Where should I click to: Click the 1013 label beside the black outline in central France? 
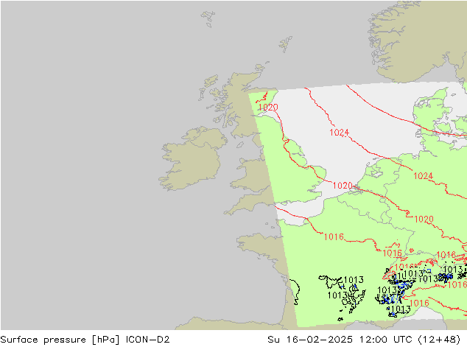coord(354,280)
